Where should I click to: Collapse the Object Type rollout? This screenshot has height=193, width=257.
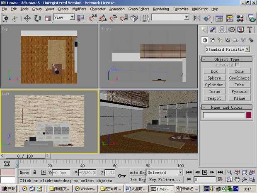[227, 59]
